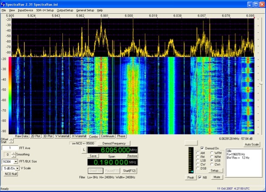Click the status text box showing Idle
The width and height of the screenshot is (266, 192).
[x=244, y=163]
